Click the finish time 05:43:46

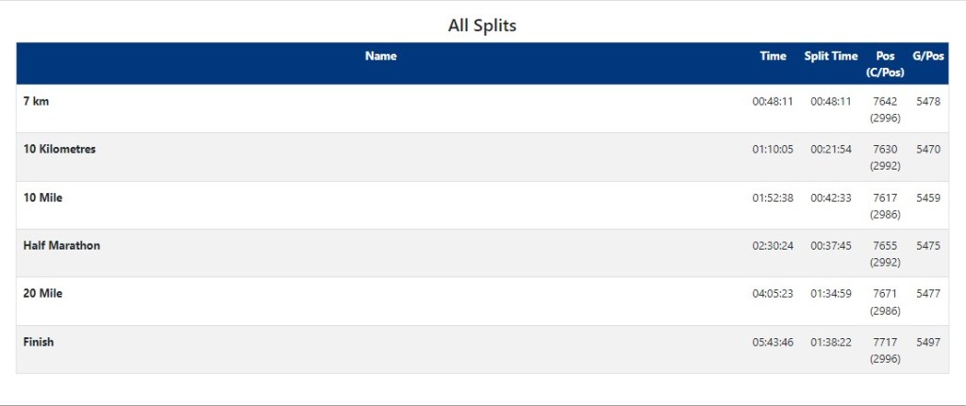773,343
